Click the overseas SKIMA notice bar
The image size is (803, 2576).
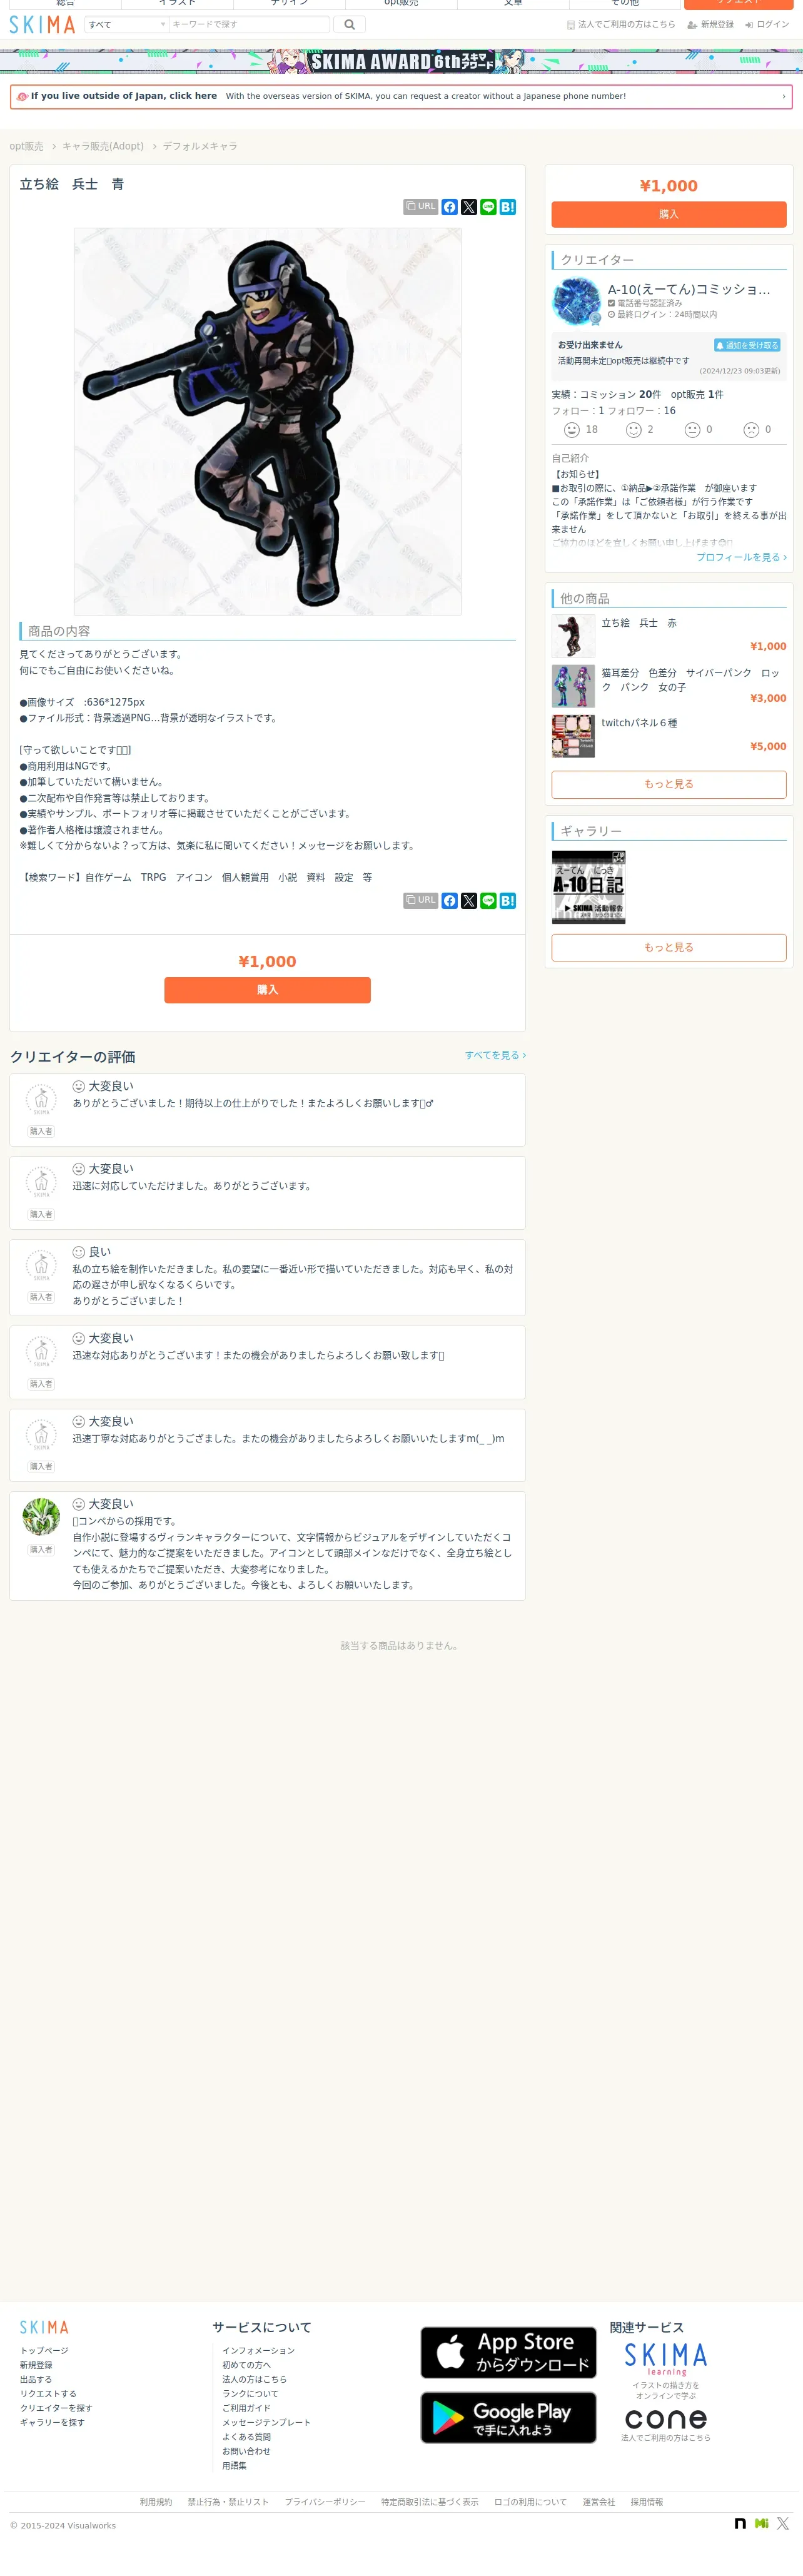401,96
